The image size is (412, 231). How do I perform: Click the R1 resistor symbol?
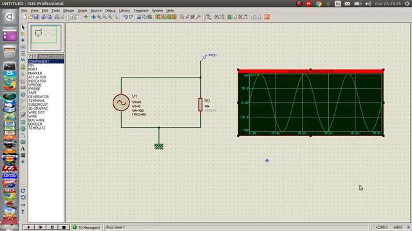click(x=200, y=105)
